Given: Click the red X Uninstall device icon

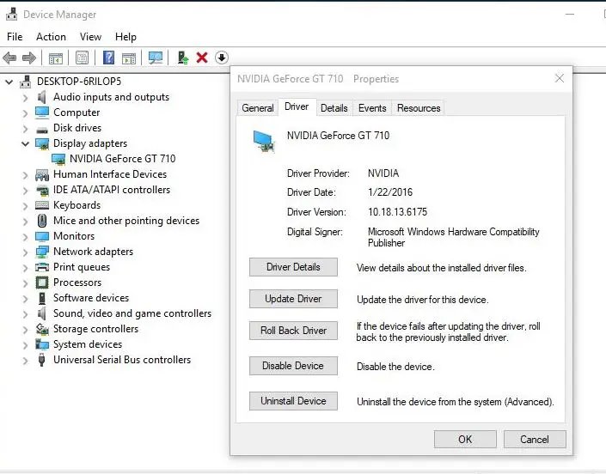Looking at the screenshot, I should point(202,58).
